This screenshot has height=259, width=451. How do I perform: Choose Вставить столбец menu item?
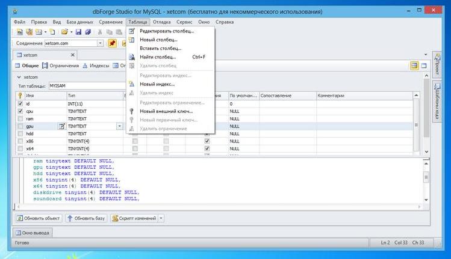coord(170,48)
